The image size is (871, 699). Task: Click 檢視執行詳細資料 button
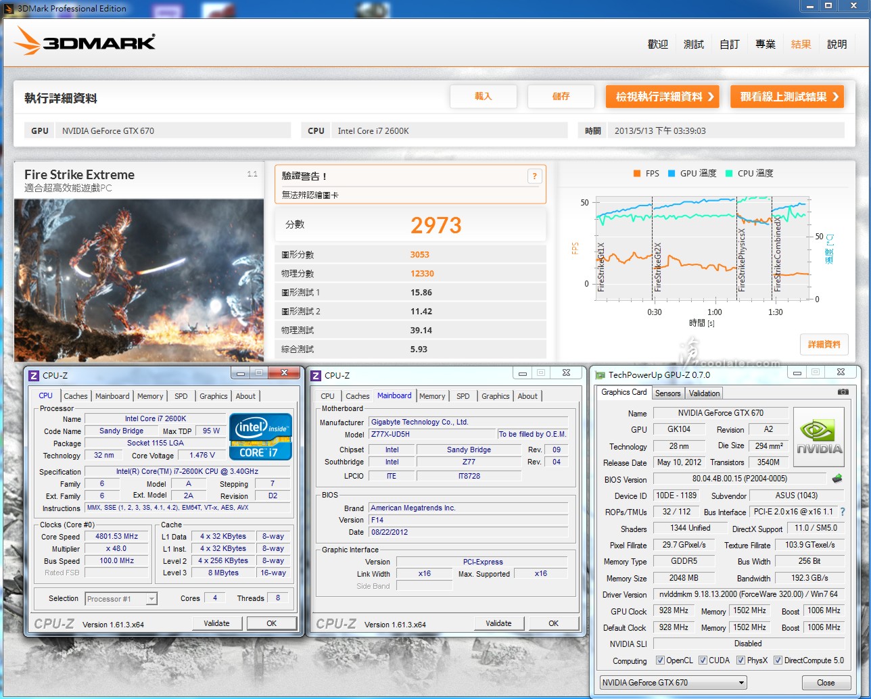tap(663, 97)
